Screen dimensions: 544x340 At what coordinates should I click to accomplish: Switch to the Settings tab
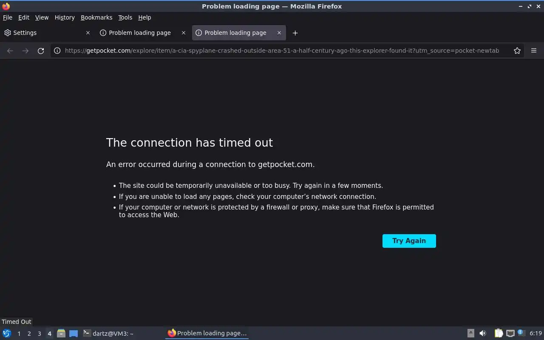pos(47,33)
